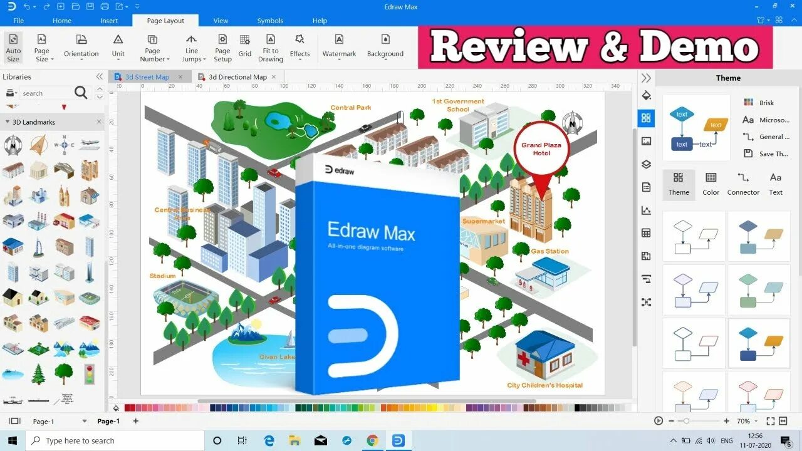
Task: Select the Color tab in Theme panel
Action: [x=711, y=185]
